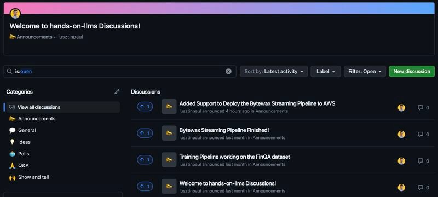Click the Categories heading text

pos(20,92)
